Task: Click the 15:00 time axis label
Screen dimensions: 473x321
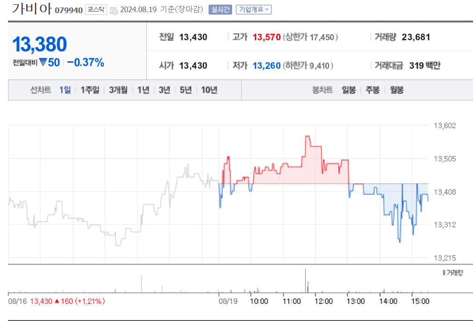Action: click(x=421, y=301)
